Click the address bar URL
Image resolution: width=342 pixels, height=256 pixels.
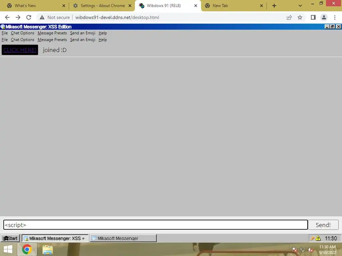pyautogui.click(x=117, y=17)
